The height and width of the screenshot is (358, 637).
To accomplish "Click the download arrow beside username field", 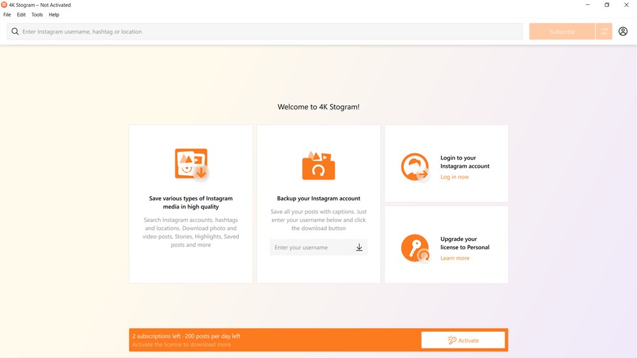I will point(359,247).
